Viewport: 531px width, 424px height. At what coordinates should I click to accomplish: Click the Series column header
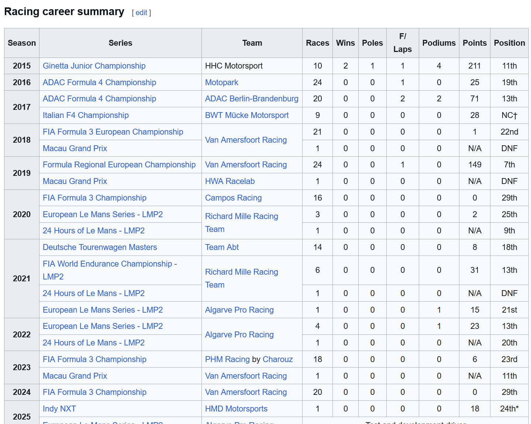pos(120,43)
